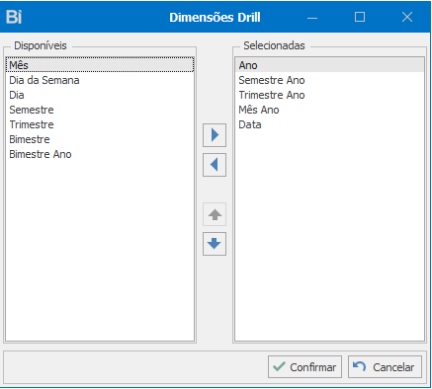Choose "Bimestre Ano" in available dimensions

pyautogui.click(x=100, y=154)
